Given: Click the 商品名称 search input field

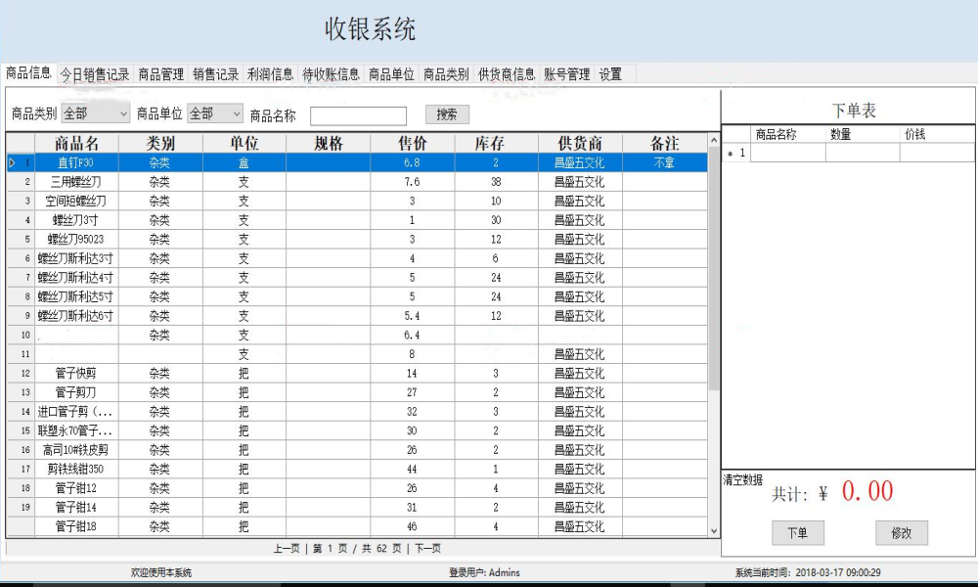Looking at the screenshot, I should pos(358,116).
